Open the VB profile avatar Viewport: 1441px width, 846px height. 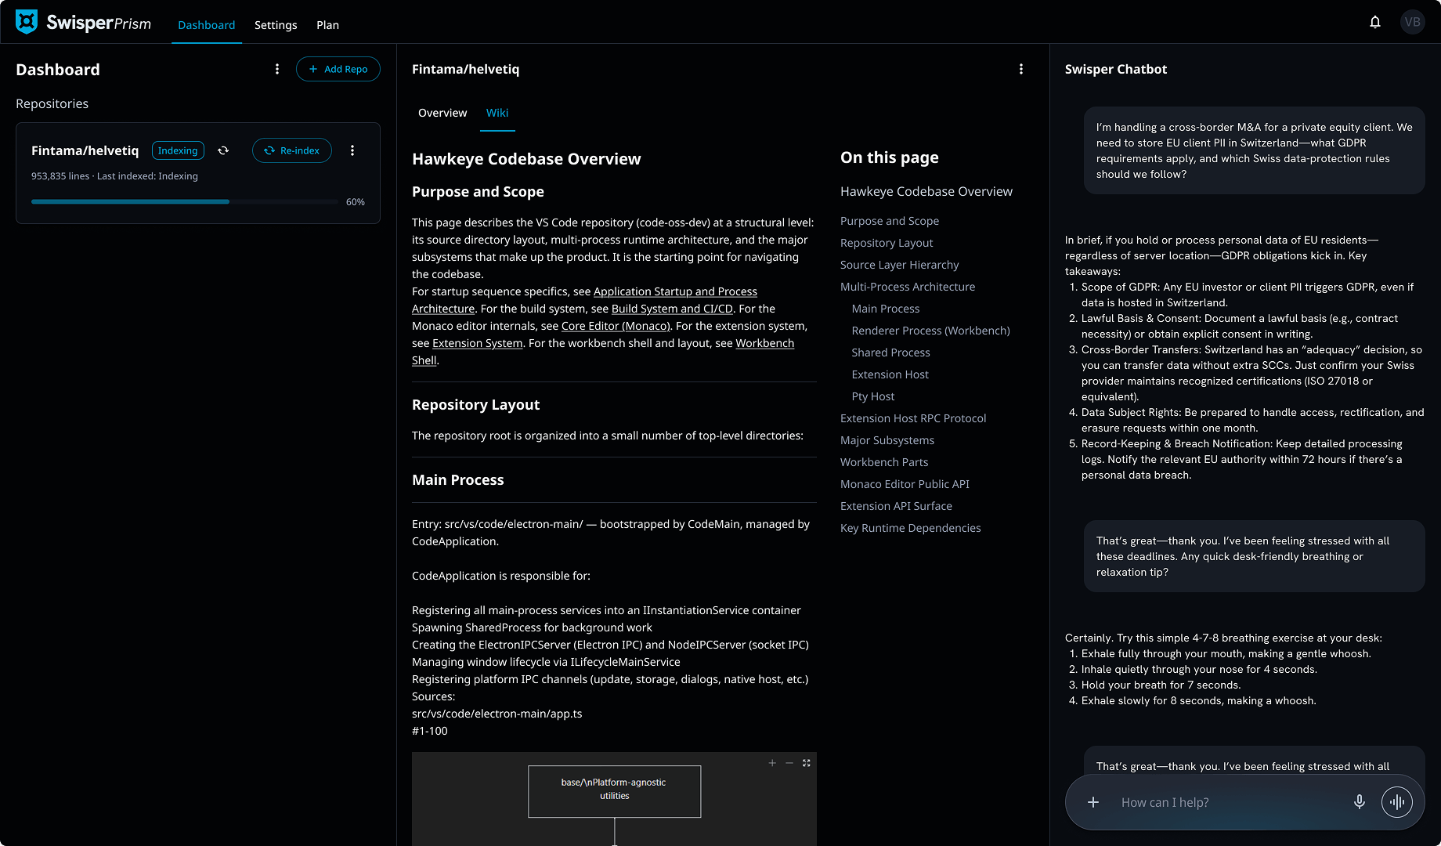tap(1413, 21)
